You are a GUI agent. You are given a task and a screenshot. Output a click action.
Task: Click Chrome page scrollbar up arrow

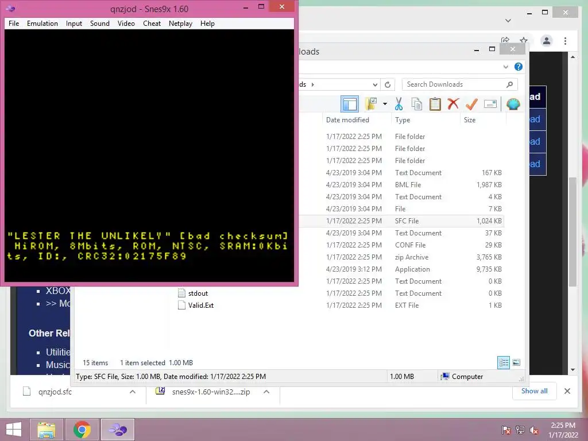pos(572,57)
